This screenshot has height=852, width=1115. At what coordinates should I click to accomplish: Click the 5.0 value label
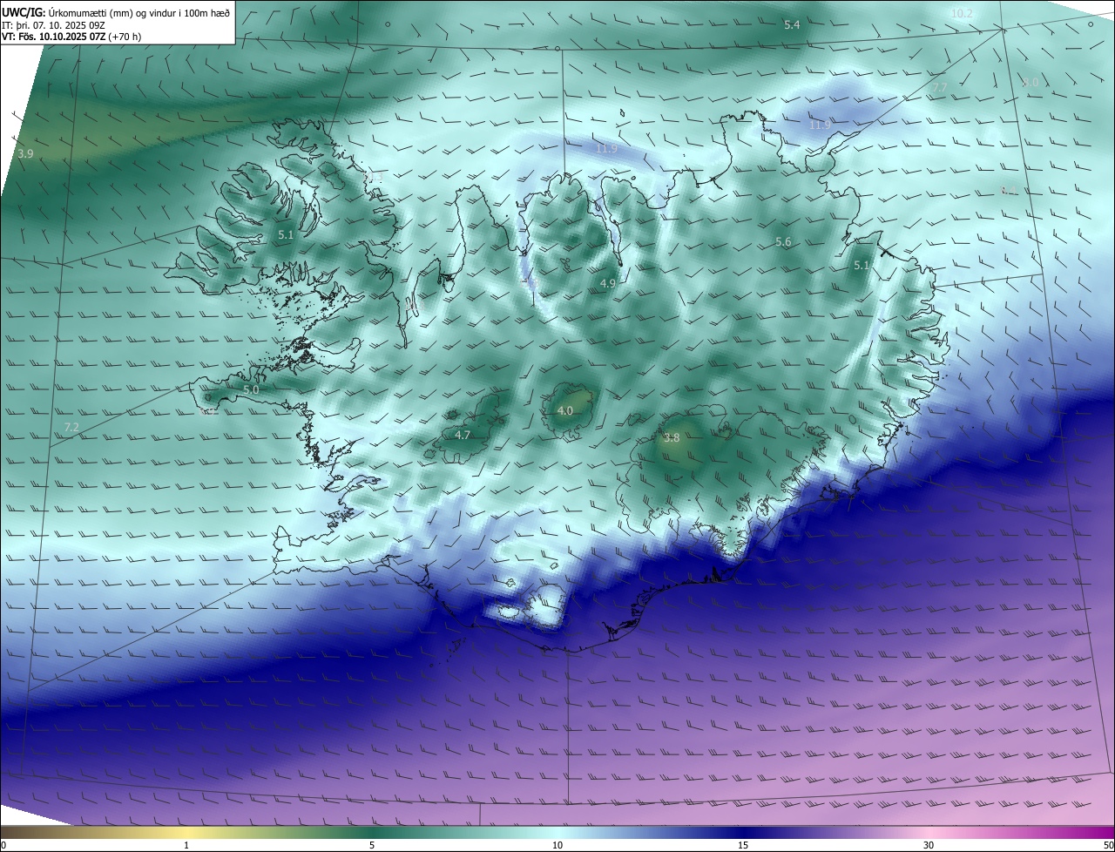(251, 390)
